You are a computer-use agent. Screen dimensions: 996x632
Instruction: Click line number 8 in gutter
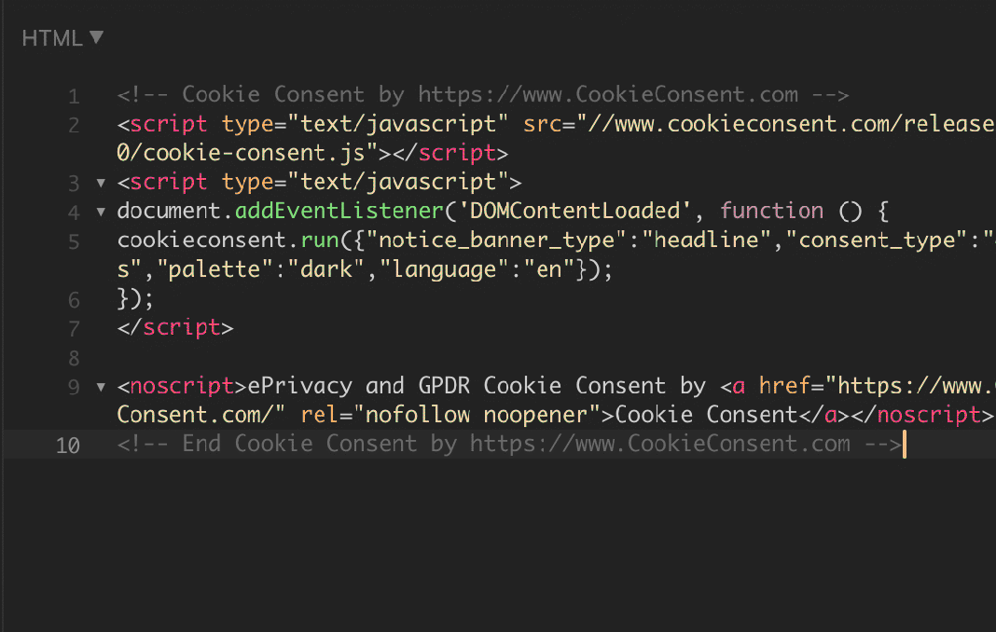coord(74,358)
